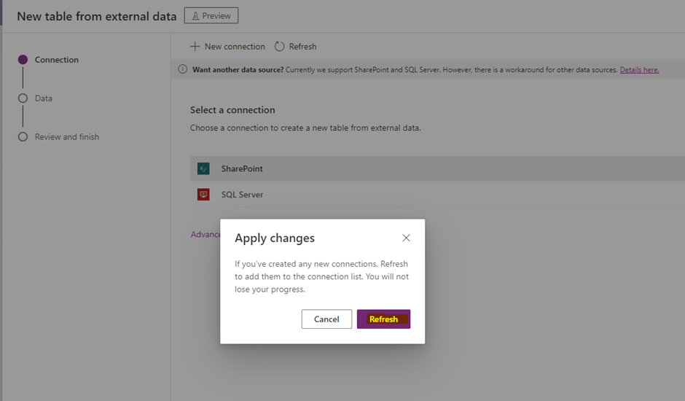Click the circular Refresh icon in the toolbar
This screenshot has height=401, width=685.
tap(279, 47)
